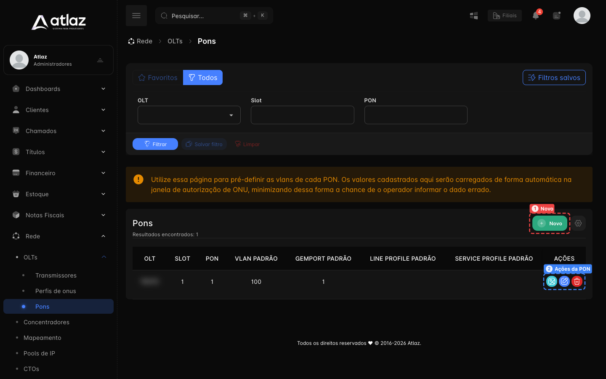Switch to the Todos tab
The width and height of the screenshot is (606, 379).
[x=203, y=77]
